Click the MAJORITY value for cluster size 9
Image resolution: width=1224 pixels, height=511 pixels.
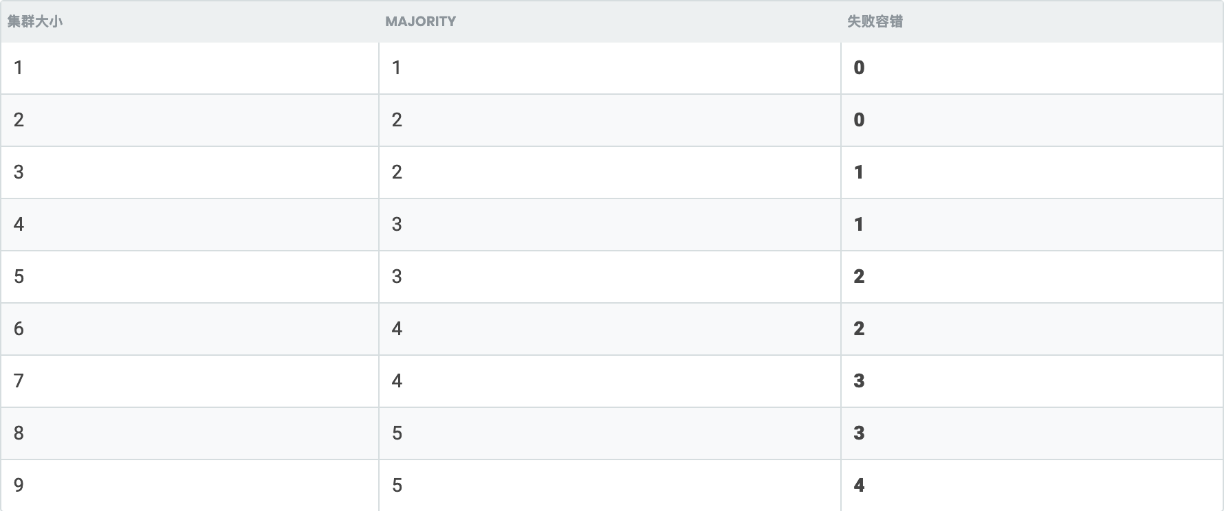pos(397,486)
